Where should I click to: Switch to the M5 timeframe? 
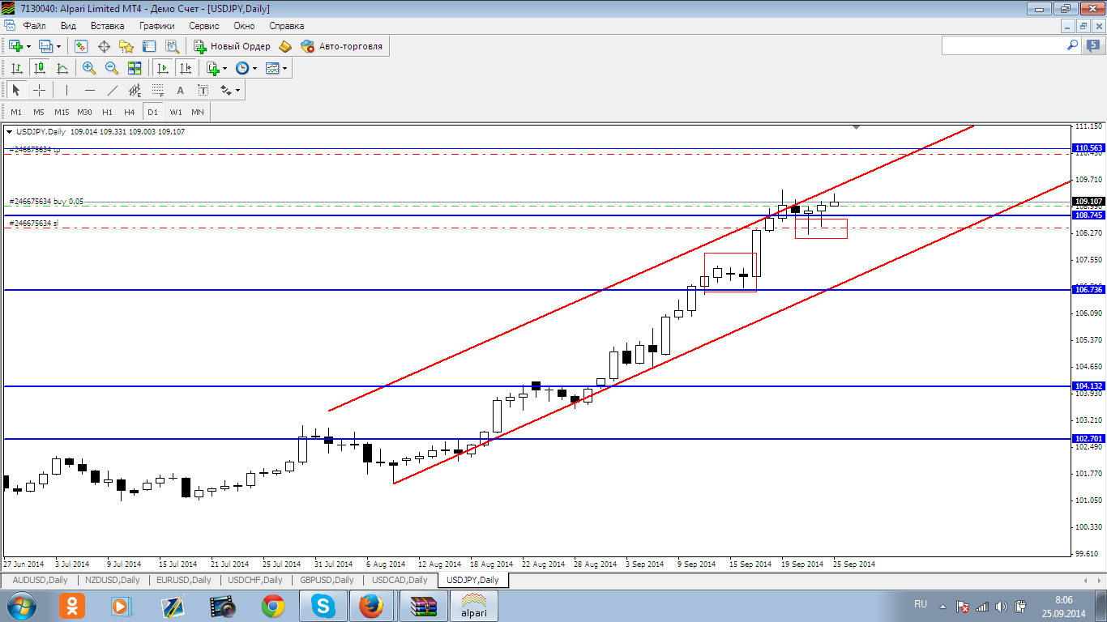[39, 112]
